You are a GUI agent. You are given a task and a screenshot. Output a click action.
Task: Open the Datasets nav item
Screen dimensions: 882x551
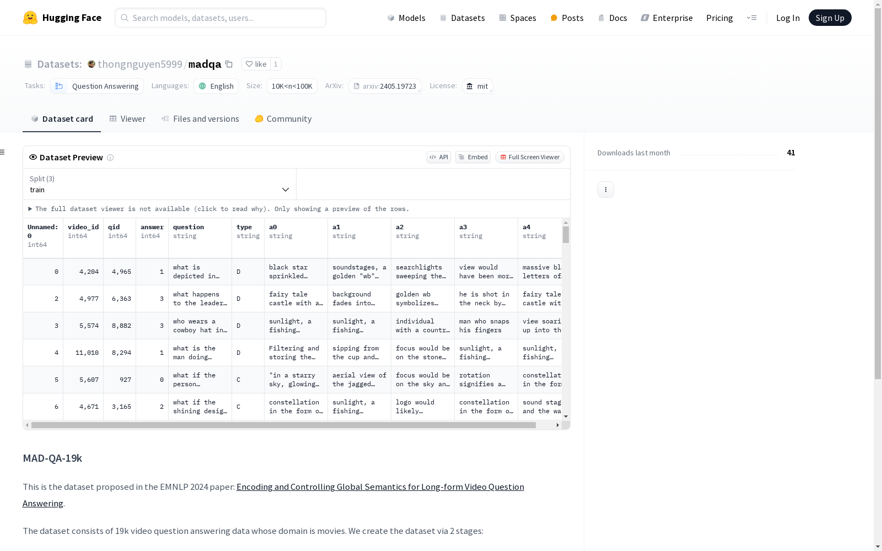point(462,18)
